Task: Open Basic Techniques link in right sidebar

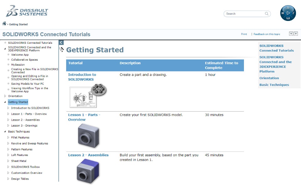Action: 274,85
